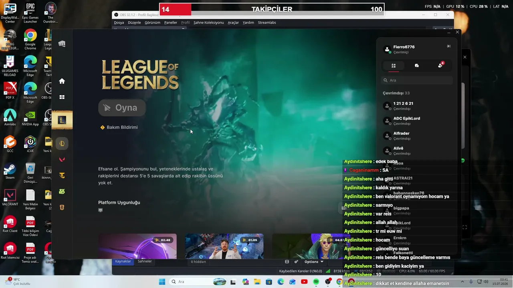Open Riot Client desktop shortcut
The image size is (513, 288).
10,224
